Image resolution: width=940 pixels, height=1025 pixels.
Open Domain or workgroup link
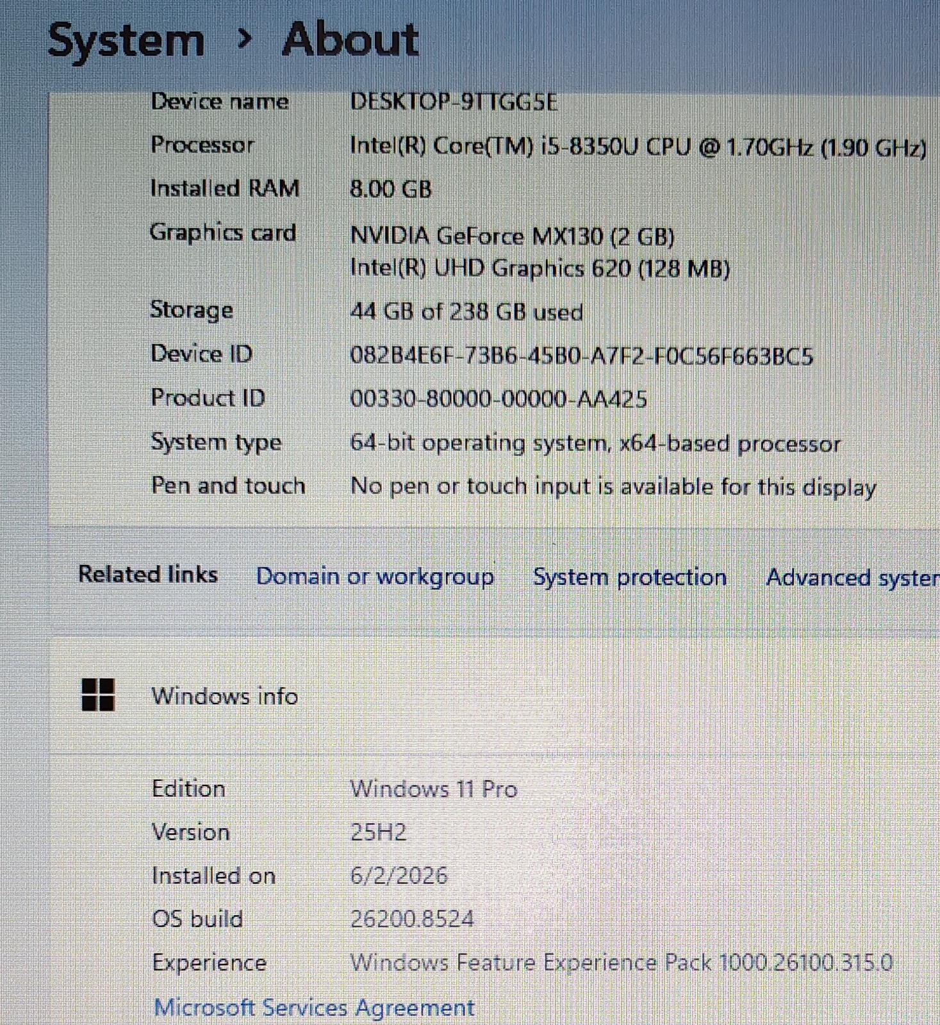(x=375, y=577)
